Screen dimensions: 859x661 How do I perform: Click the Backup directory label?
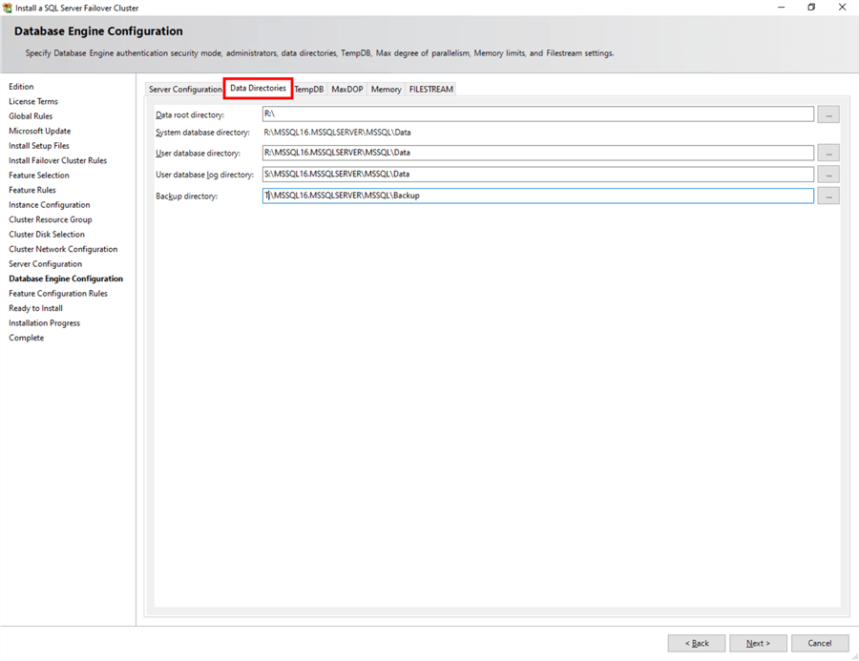pos(187,196)
